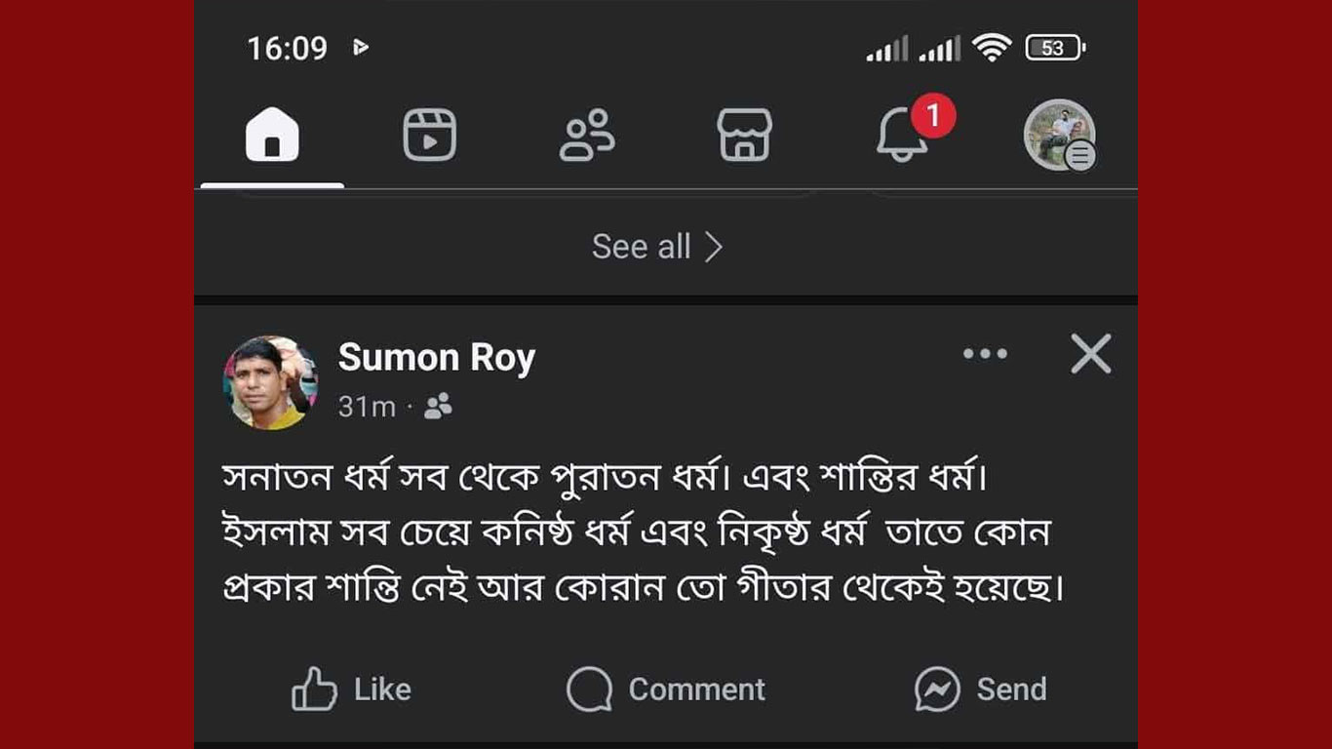Image resolution: width=1332 pixels, height=749 pixels.
Task: Click the 31m post timestamp
Action: (367, 407)
